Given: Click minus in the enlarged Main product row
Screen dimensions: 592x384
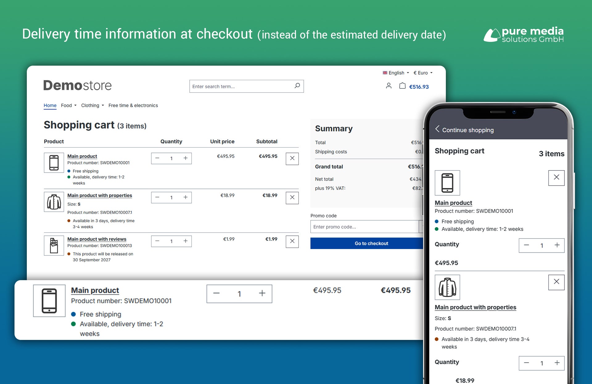Looking at the screenshot, I should (216, 293).
